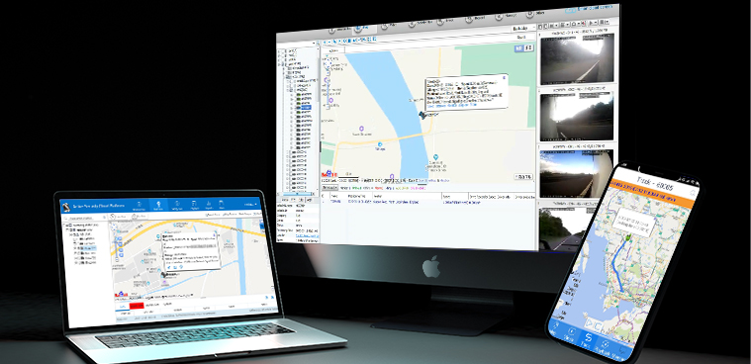Click the red alarm tab below the laptop map
This screenshot has height=364, width=751.
coord(137,305)
